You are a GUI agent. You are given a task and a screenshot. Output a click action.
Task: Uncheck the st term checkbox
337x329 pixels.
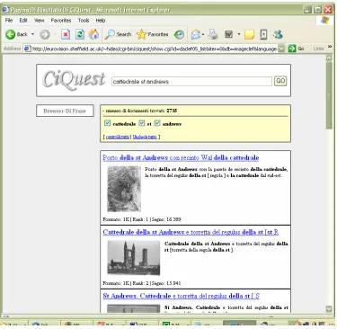[142, 123]
